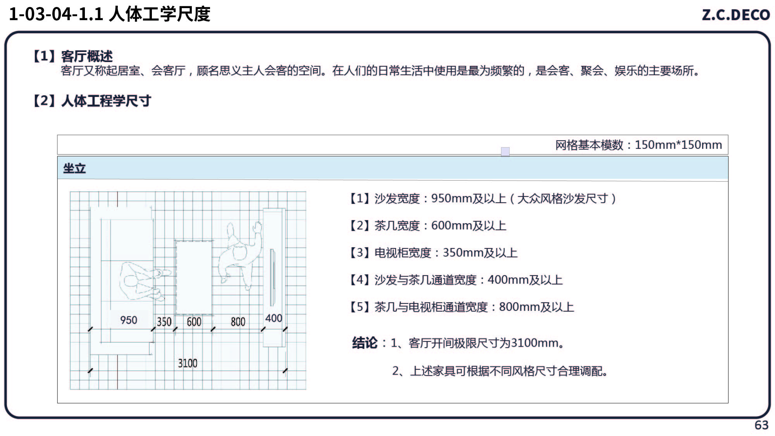Click the coffee table rectangle in the diagram
Viewport: 775px width, 436px height.
[194, 277]
